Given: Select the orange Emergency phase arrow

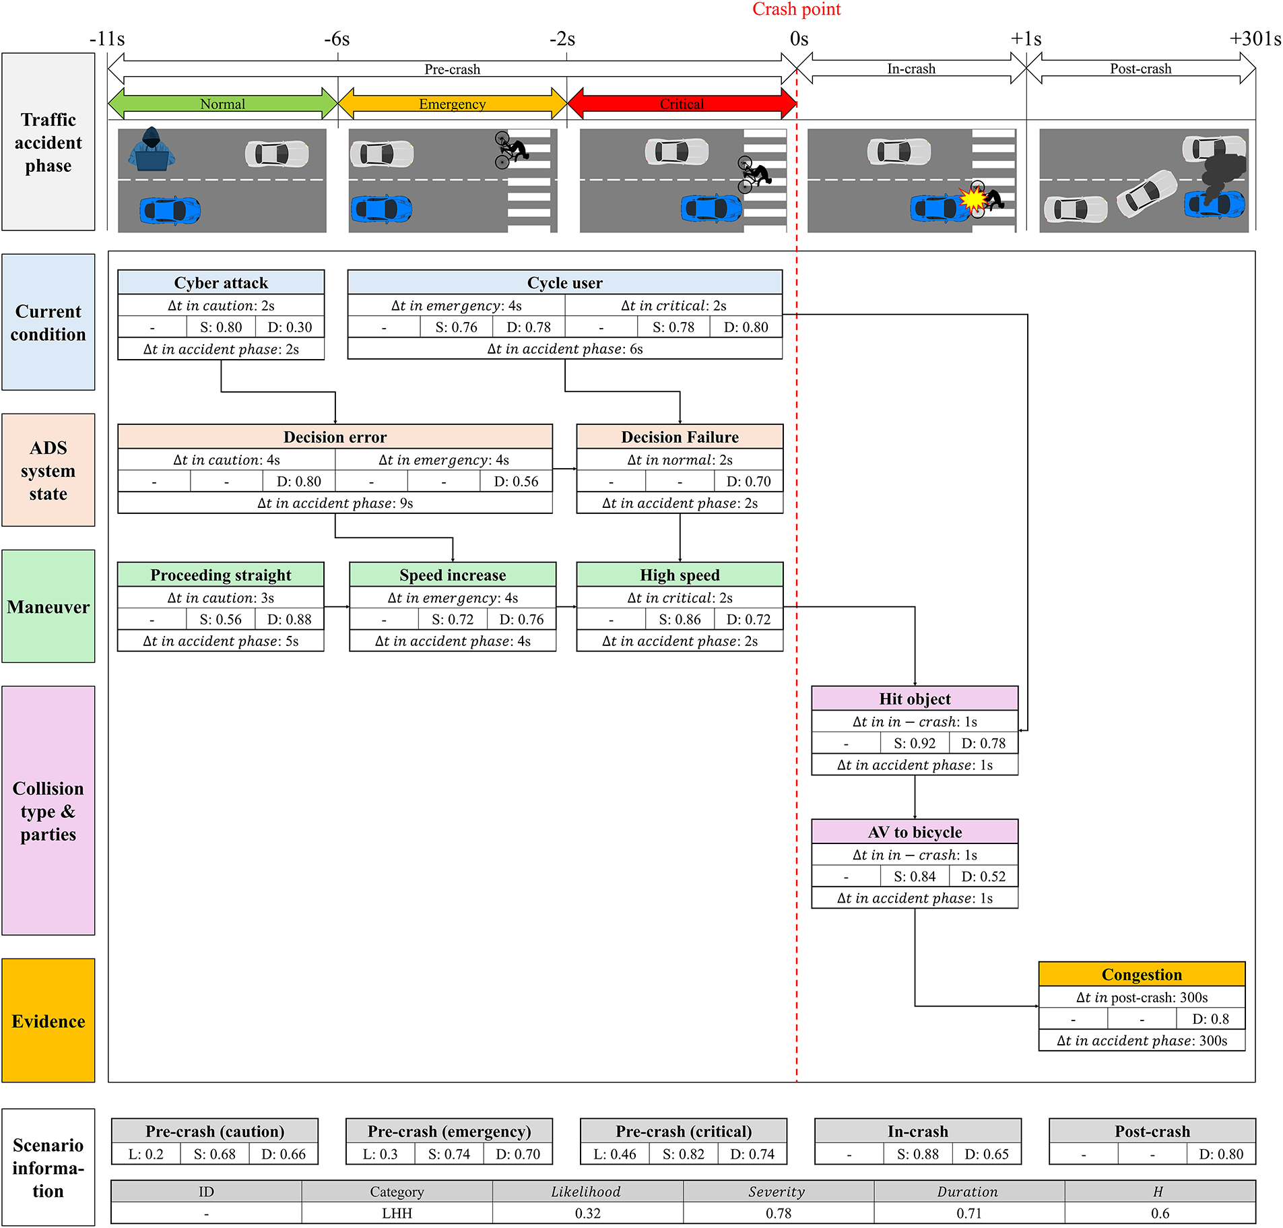Looking at the screenshot, I should point(452,104).
